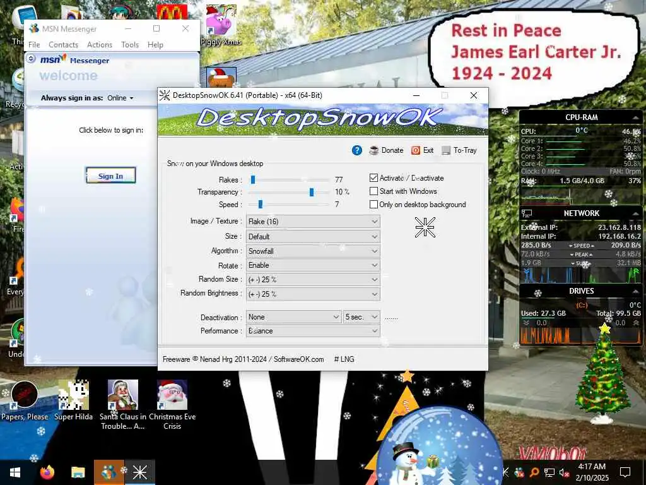Open the Image / Texture dropdown
The width and height of the screenshot is (646, 485).
coord(313,222)
